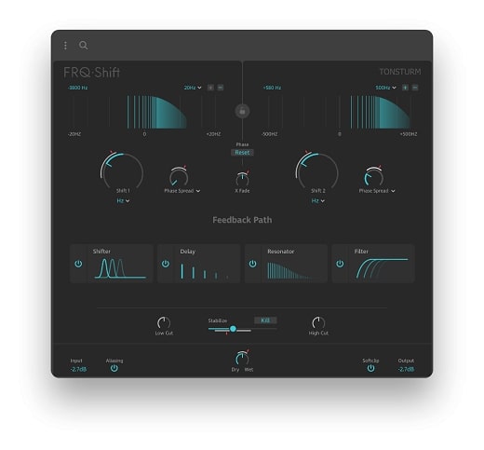Open the 20Hz range dropdown
The height and width of the screenshot is (450, 484).
pyautogui.click(x=193, y=88)
